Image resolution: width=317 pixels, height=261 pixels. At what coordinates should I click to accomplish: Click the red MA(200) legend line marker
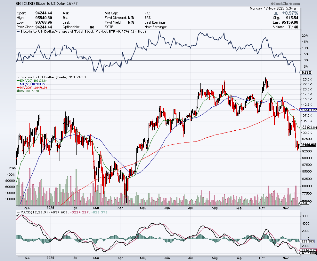coord(18,88)
